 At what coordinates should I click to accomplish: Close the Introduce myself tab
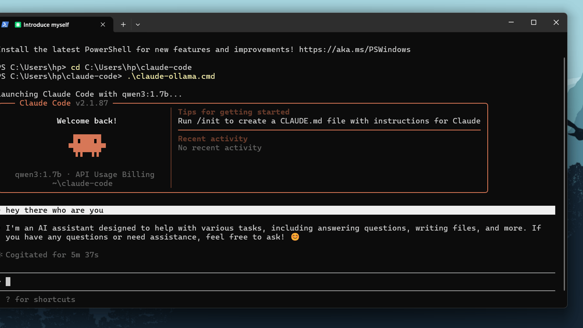[103, 25]
